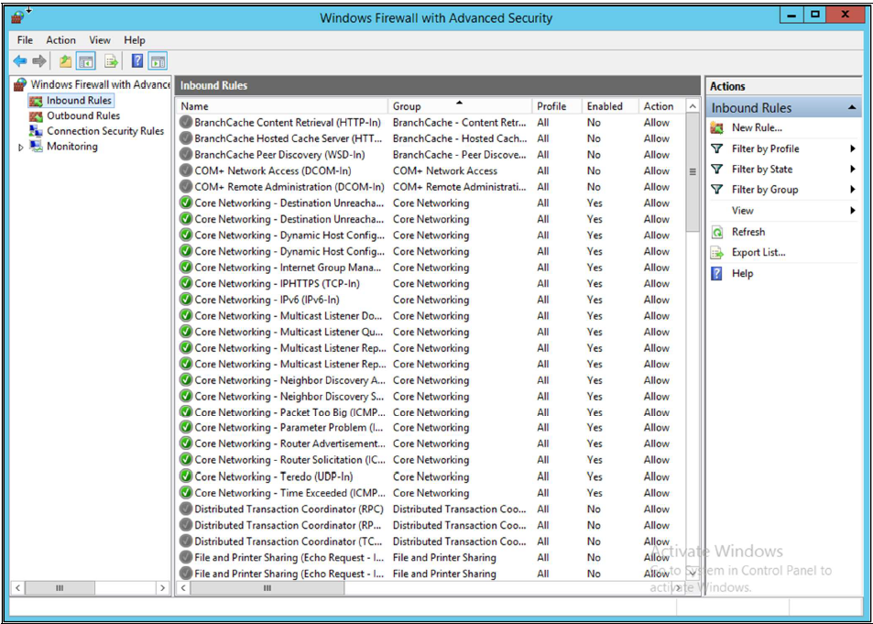Screen dimensions: 873x624
Task: Open the Action menu
Action: click(x=60, y=40)
